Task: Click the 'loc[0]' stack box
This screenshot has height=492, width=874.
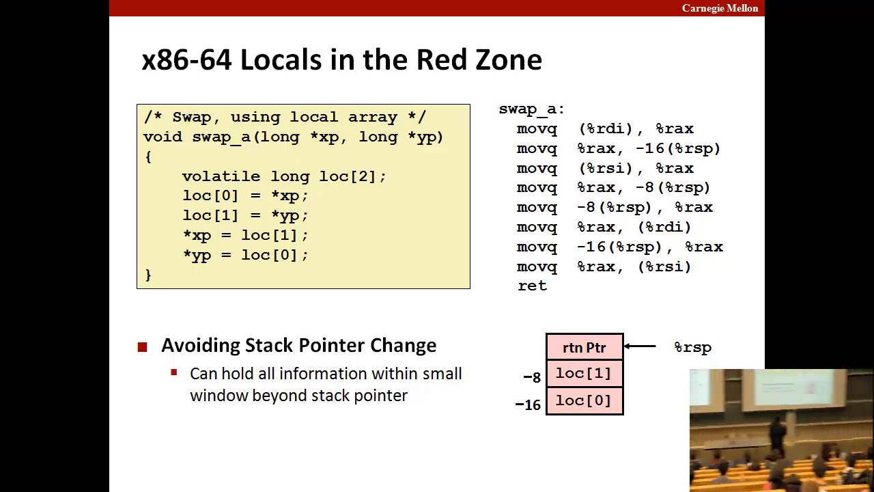Action: click(x=584, y=401)
